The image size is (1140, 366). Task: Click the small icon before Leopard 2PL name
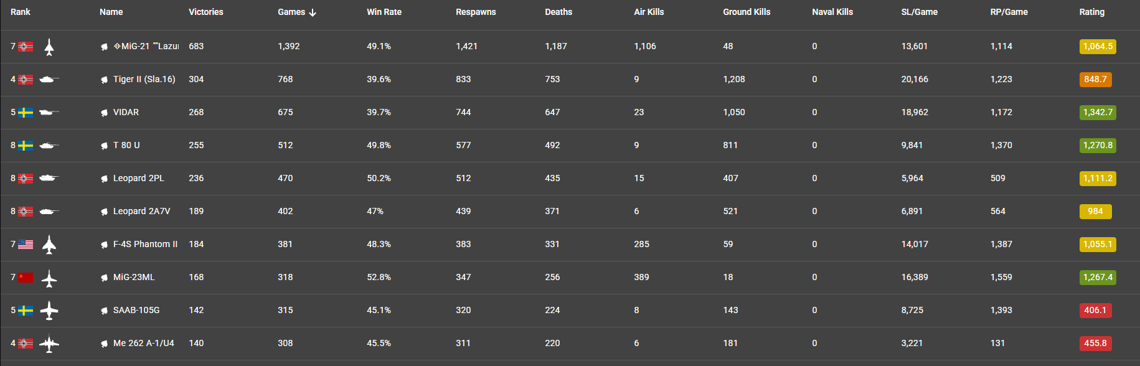point(104,179)
